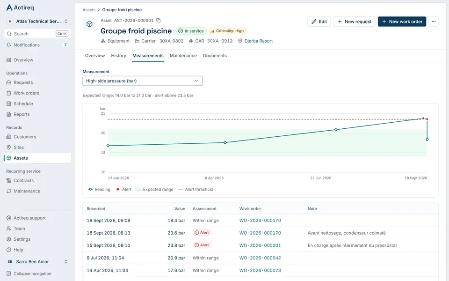This screenshot has width=449, height=281.
Task: Go to Assets in the breadcrumb
Action: tap(89, 10)
